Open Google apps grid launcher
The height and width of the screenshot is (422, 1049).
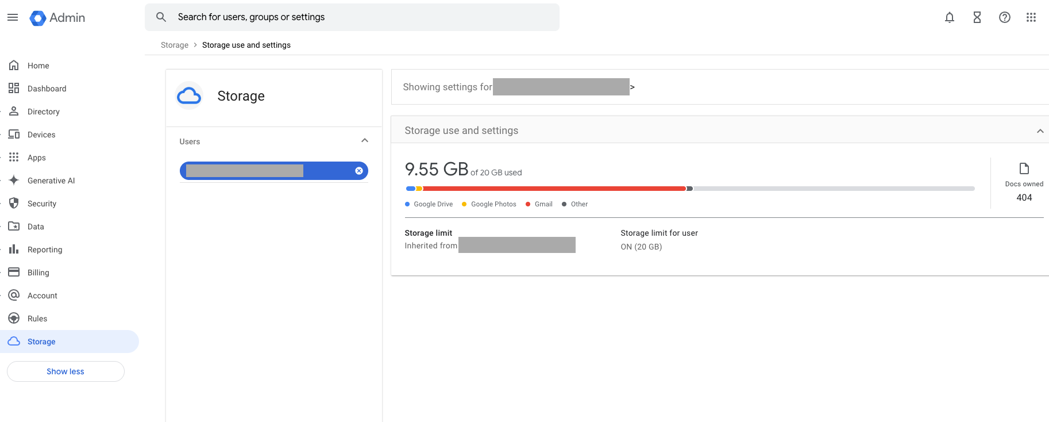(x=1031, y=17)
